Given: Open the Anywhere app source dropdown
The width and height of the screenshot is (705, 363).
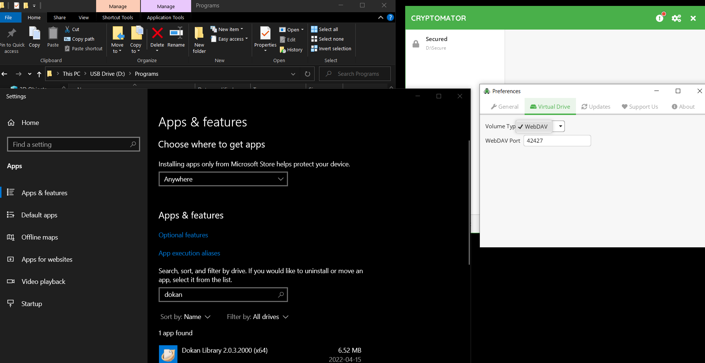Looking at the screenshot, I should tap(223, 179).
